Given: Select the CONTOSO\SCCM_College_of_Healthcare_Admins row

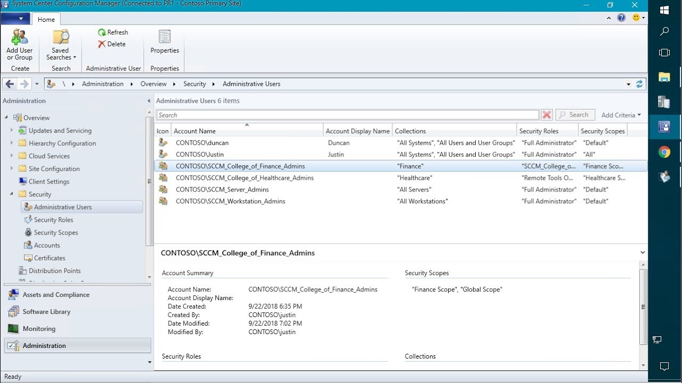Looking at the screenshot, I should tap(401, 178).
